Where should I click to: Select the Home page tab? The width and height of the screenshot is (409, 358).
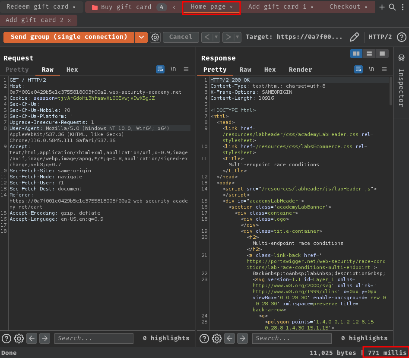point(208,7)
